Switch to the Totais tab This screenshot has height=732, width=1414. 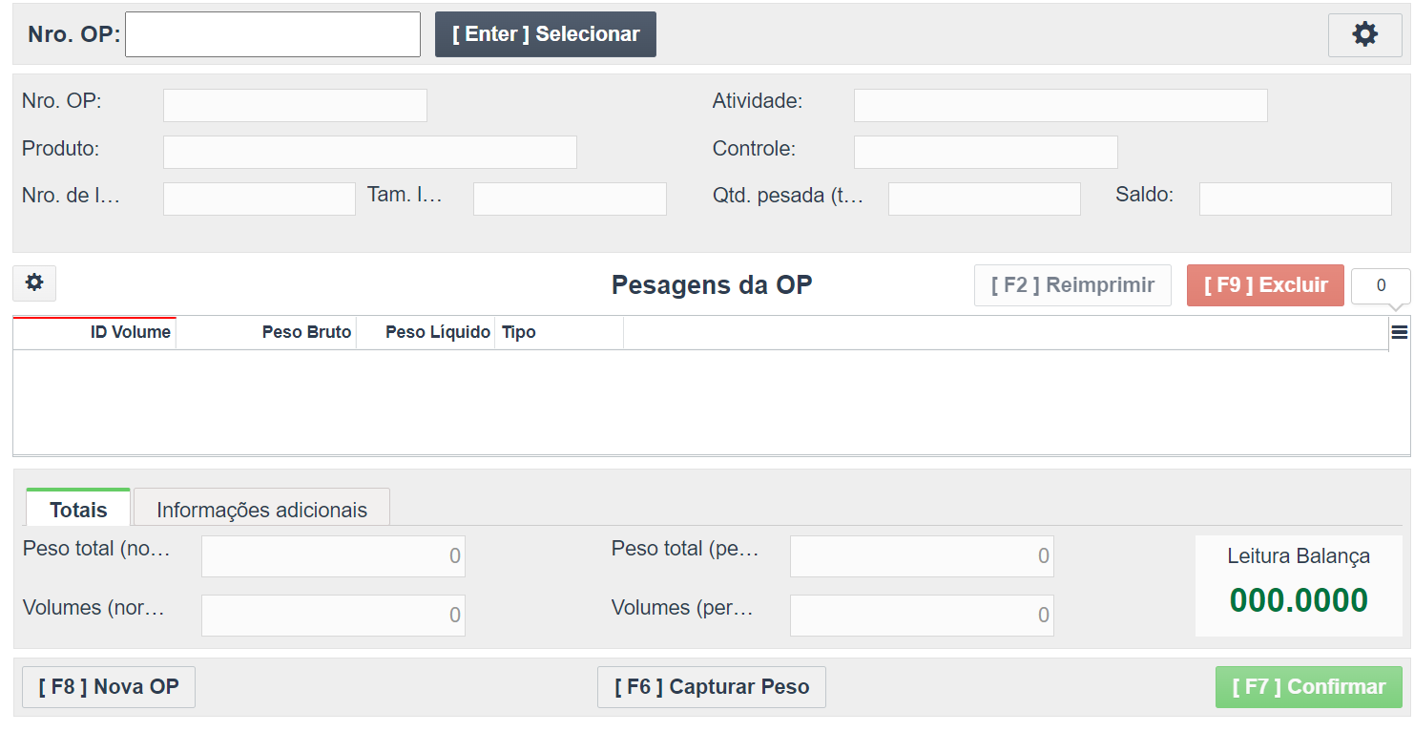[x=78, y=508]
